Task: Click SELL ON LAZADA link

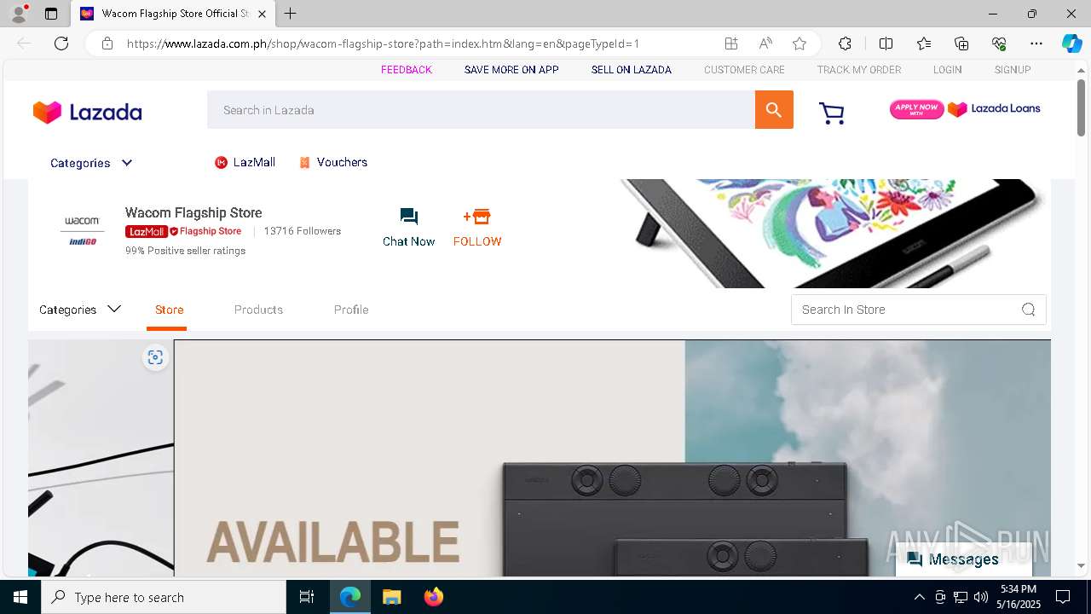Action: coord(632,70)
